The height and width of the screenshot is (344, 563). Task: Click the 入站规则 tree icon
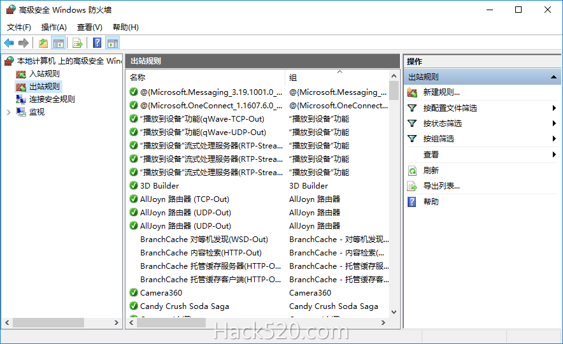21,74
